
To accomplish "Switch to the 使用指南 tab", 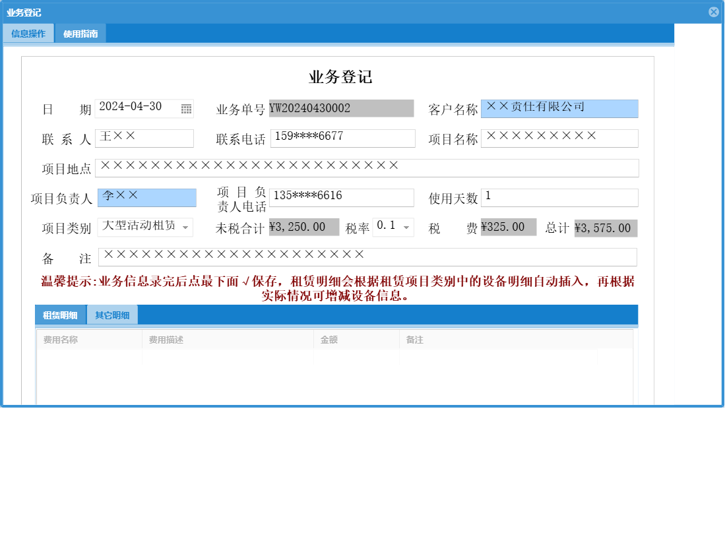I will (79, 32).
